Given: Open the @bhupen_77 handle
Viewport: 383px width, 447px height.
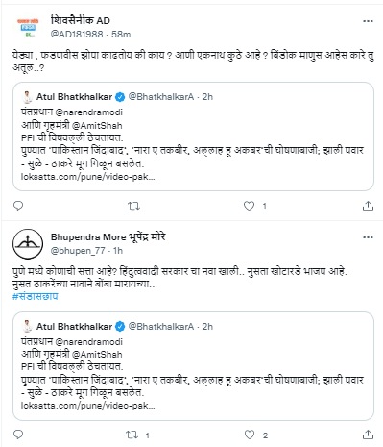Looking at the screenshot, I should pos(78,251).
